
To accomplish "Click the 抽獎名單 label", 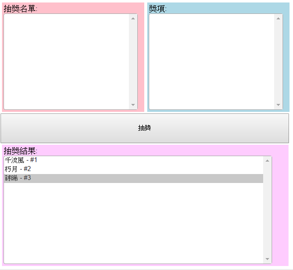I will click(x=20, y=8).
